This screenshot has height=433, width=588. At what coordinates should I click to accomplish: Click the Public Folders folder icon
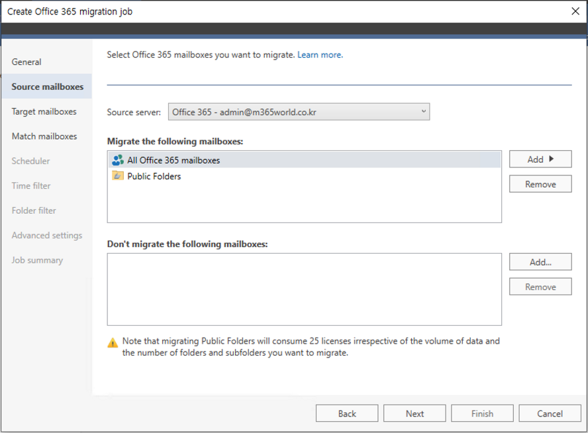coord(118,175)
